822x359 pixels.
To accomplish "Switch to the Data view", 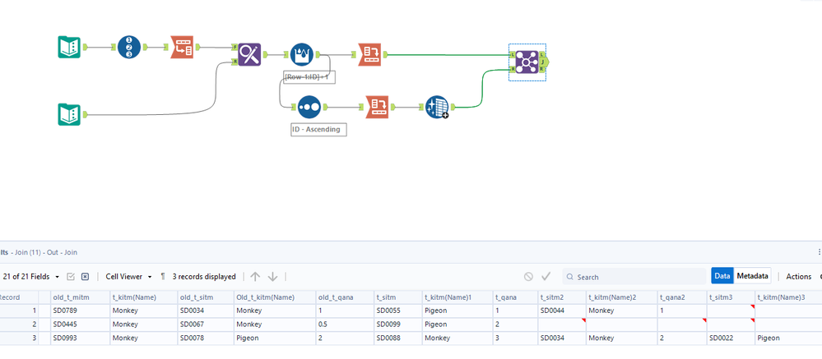I will tap(722, 276).
